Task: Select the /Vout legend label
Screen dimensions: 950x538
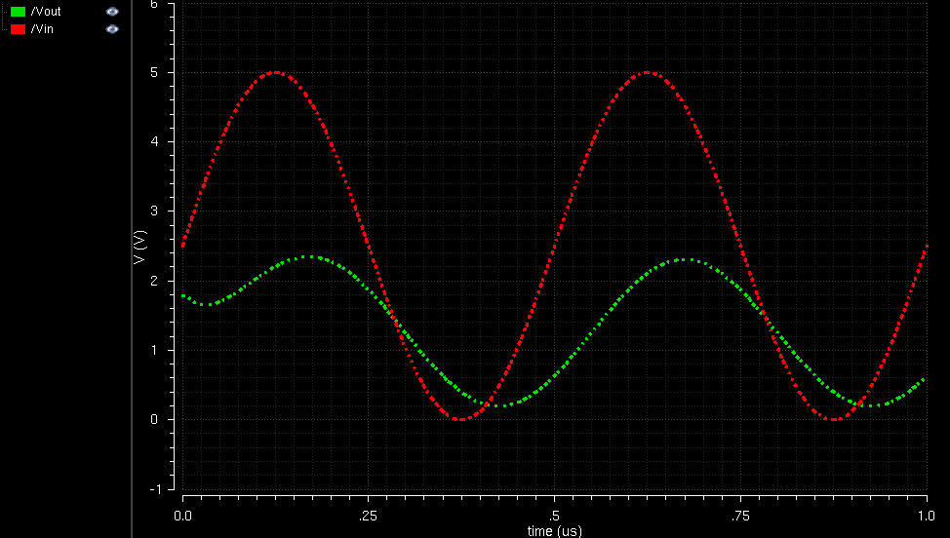Action: pyautogui.click(x=46, y=12)
